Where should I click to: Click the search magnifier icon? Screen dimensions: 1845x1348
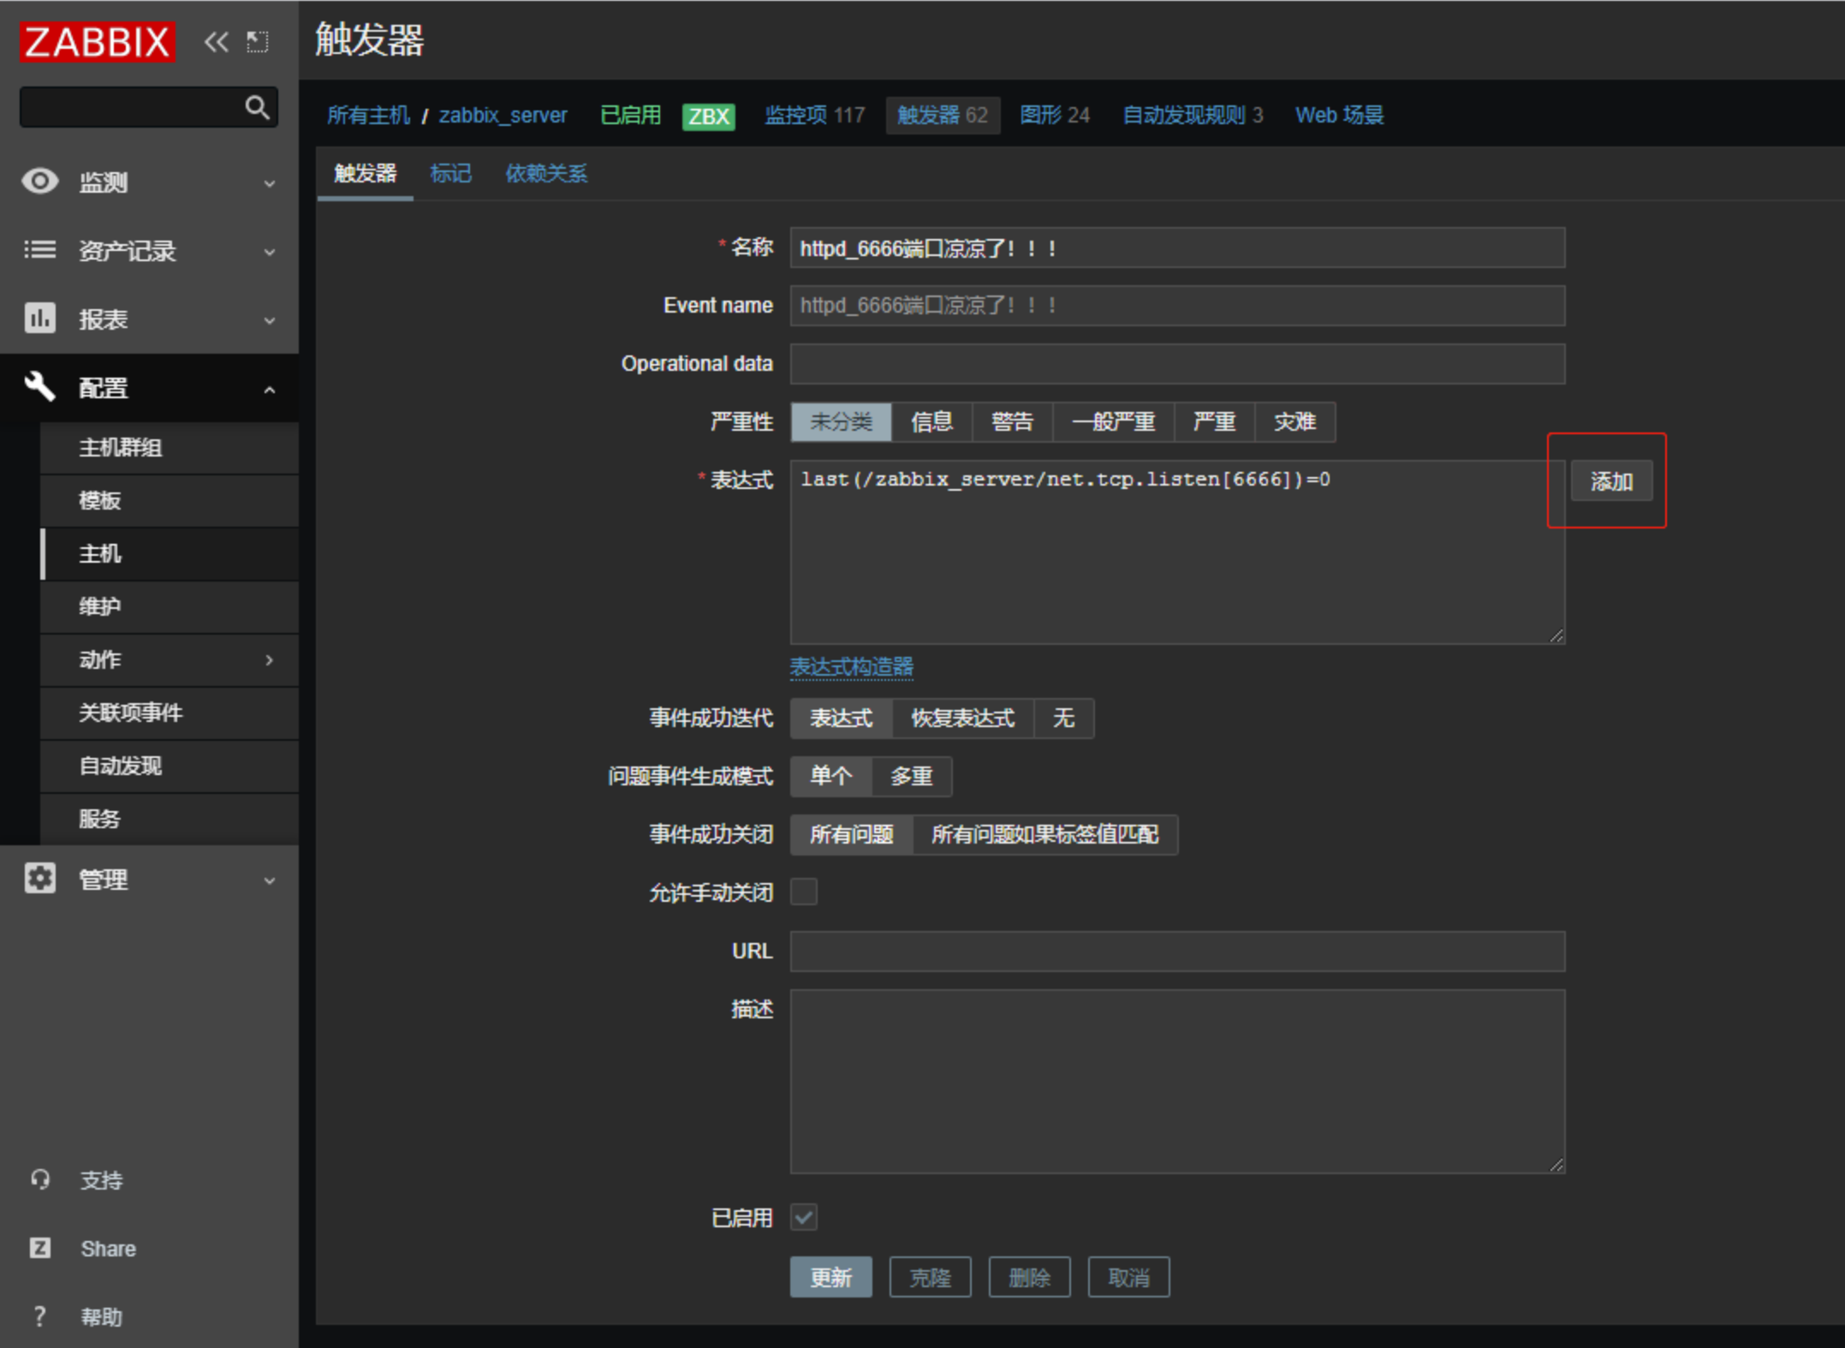[x=256, y=107]
